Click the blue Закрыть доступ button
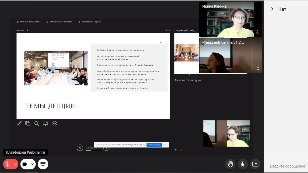This screenshot has height=173, width=308. pos(154,145)
